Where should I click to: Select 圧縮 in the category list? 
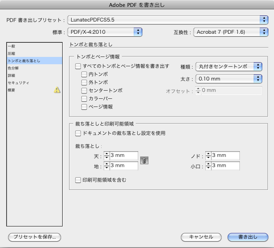(x=35, y=53)
